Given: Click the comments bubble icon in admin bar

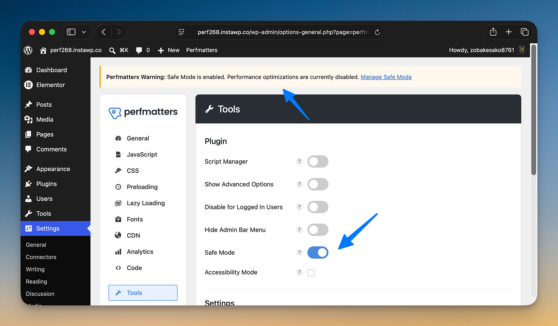Looking at the screenshot, I should (x=139, y=50).
